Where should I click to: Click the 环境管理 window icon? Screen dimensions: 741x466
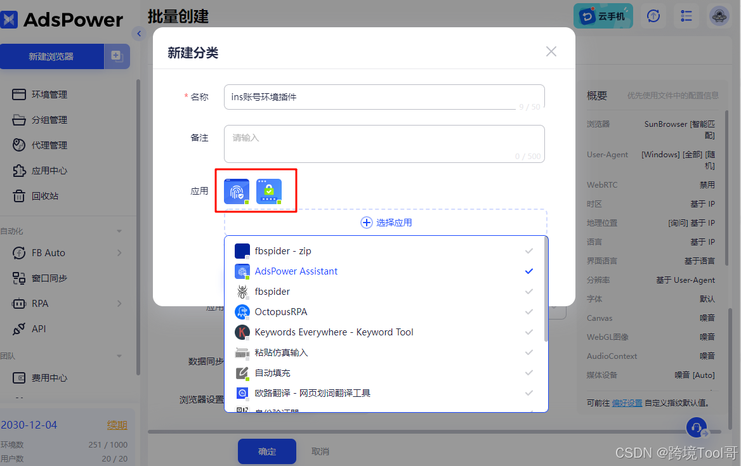pos(19,94)
